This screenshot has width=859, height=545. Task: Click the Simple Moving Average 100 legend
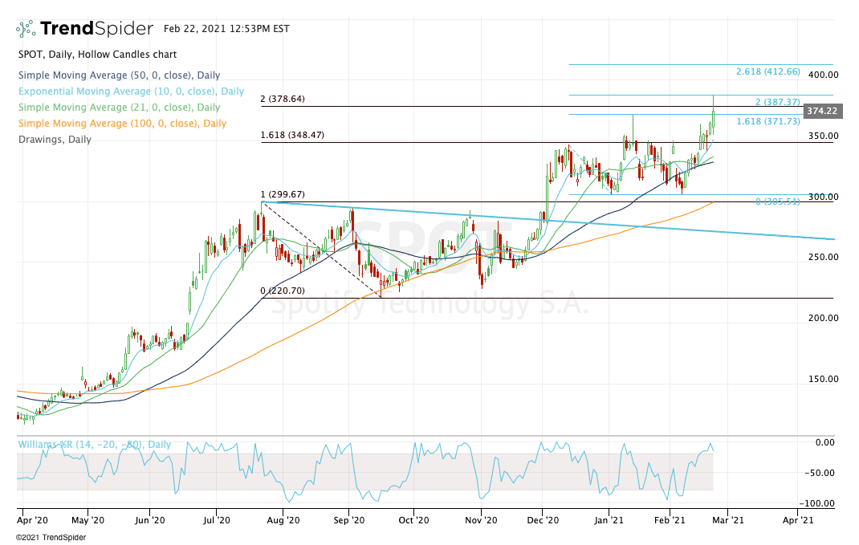click(x=120, y=124)
